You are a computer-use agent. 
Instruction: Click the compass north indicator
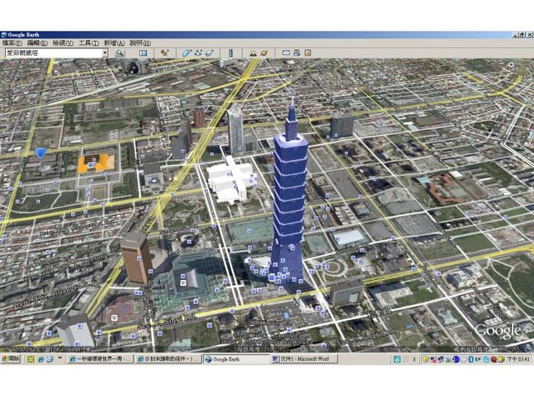(511, 64)
